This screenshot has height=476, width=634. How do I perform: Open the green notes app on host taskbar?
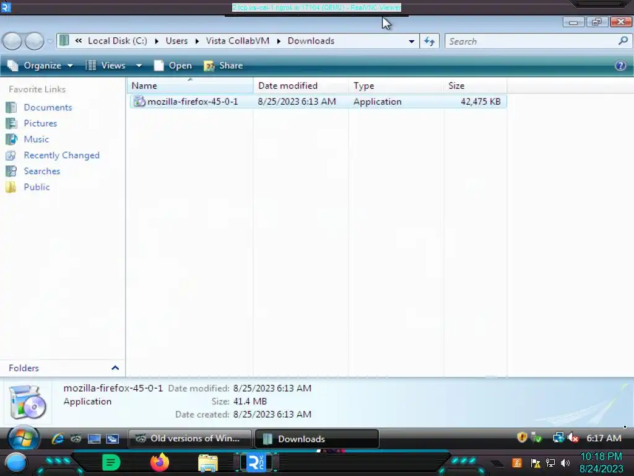[111, 462]
